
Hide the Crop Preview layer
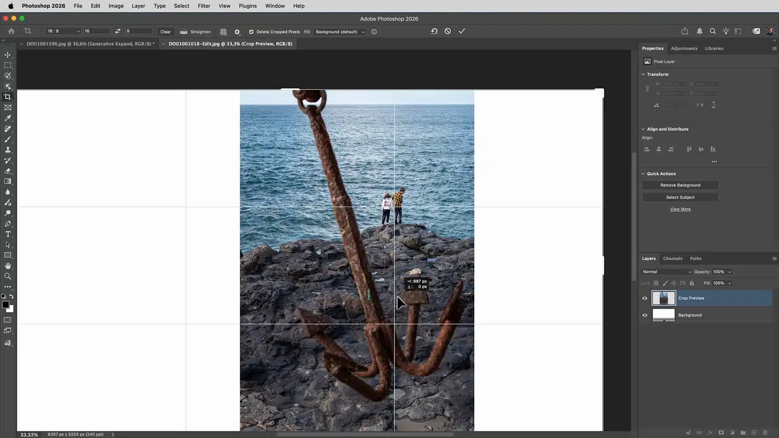click(x=645, y=298)
